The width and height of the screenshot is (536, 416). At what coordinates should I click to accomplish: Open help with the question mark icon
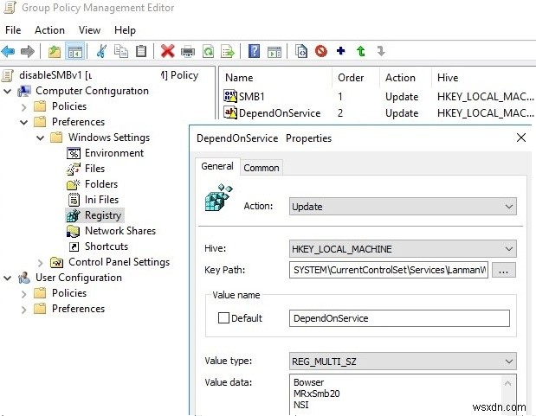(x=254, y=51)
